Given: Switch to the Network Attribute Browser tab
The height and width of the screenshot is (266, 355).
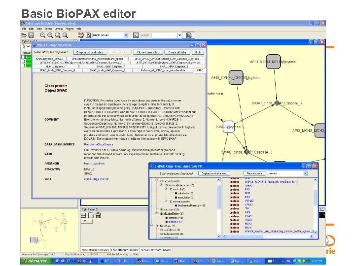Looking at the screenshot, I should coord(156,250).
